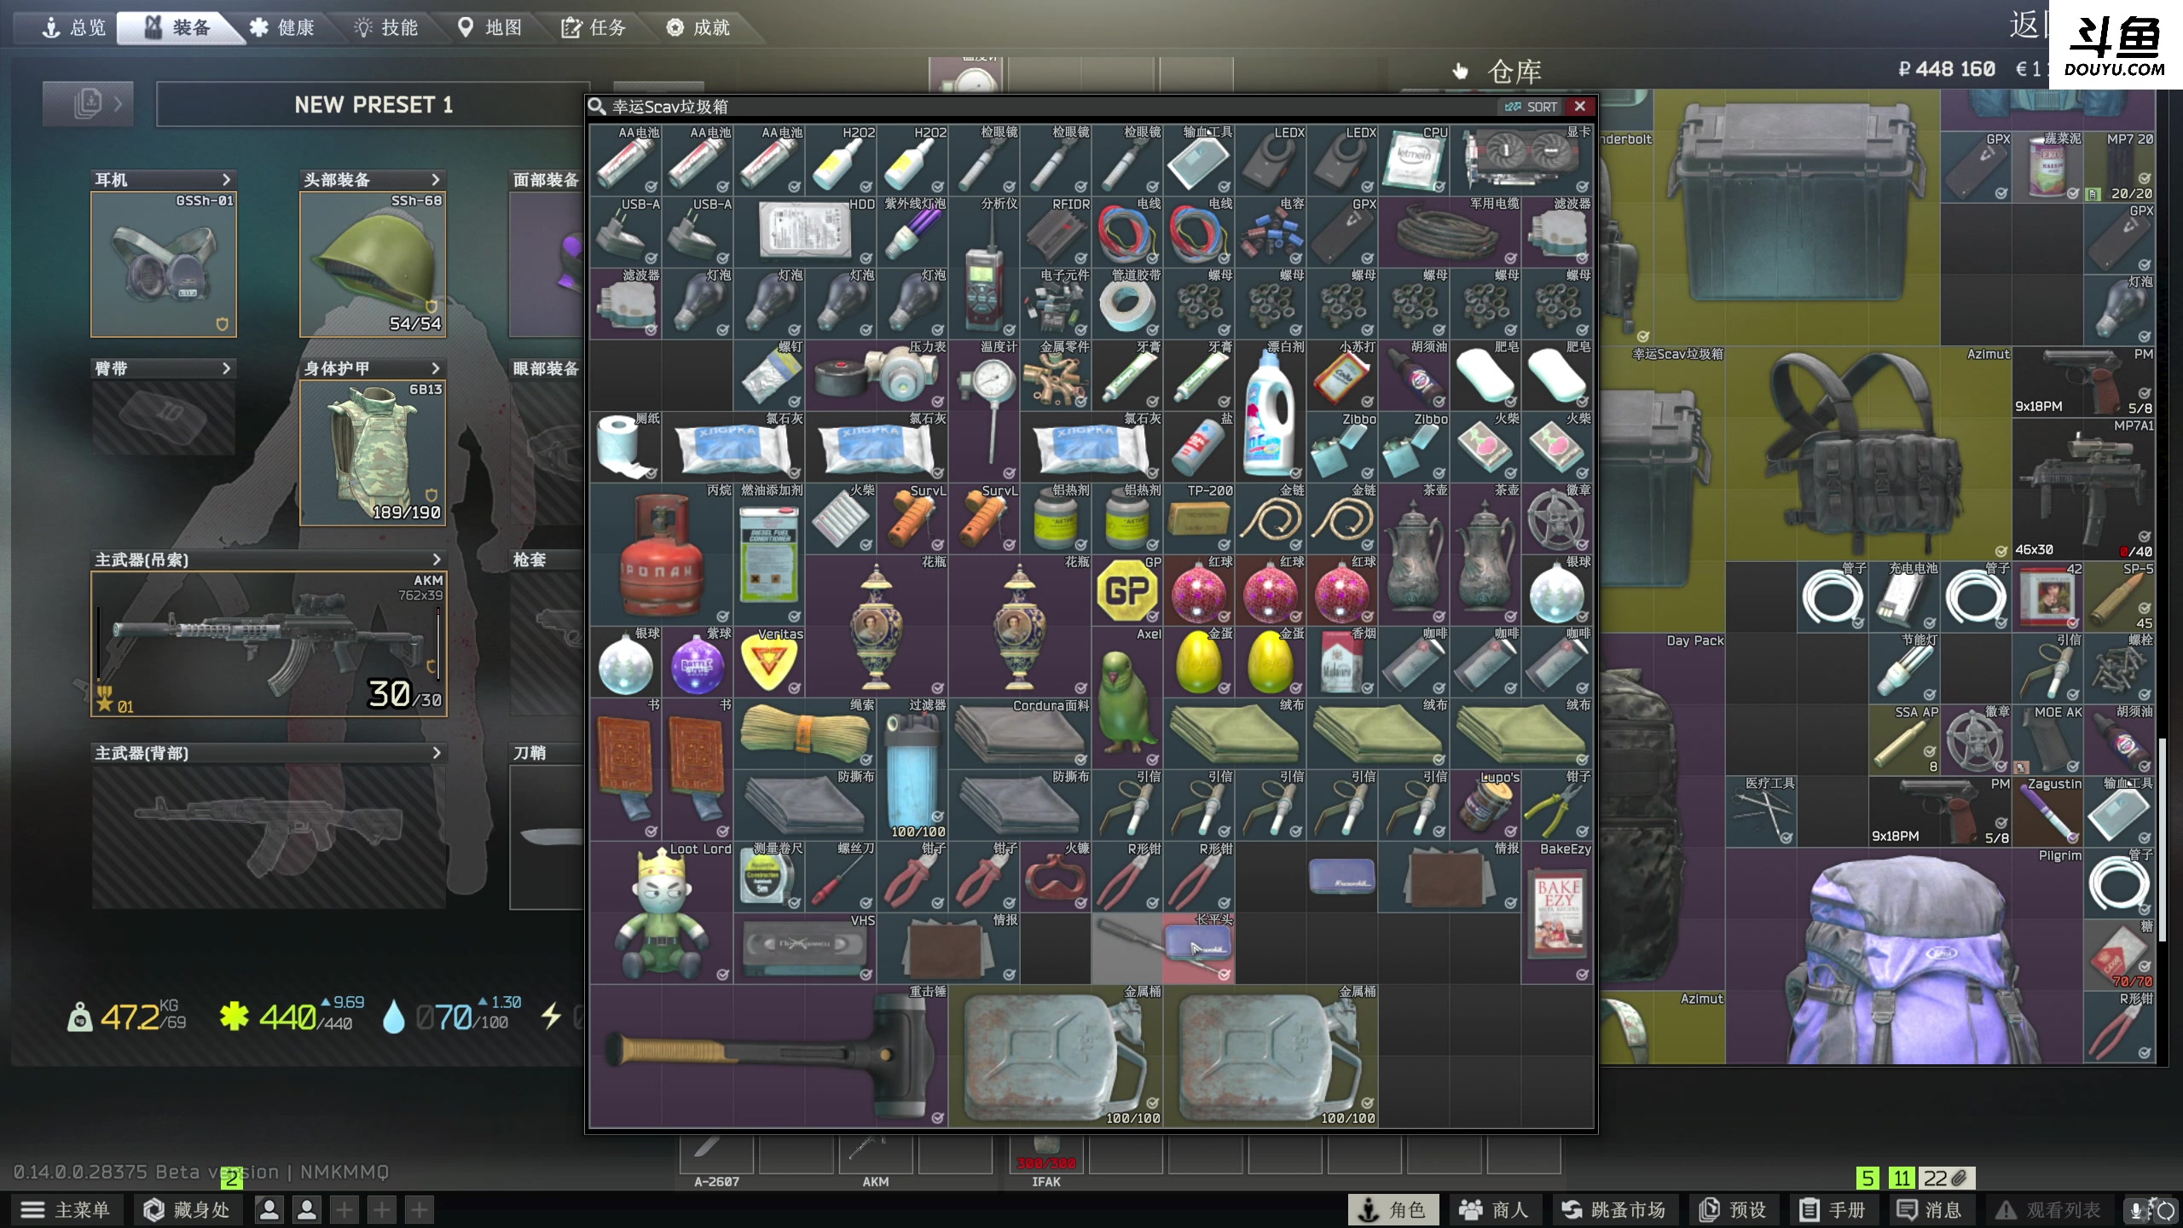The height and width of the screenshot is (1228, 2183).
Task: Expand the 身体护甲 body armor slot arrow
Action: (435, 368)
